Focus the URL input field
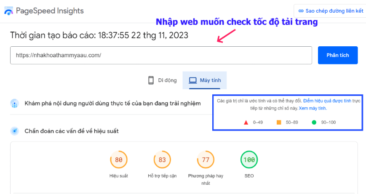Image resolution: width=366 pixels, height=194 pixels. coord(161,55)
